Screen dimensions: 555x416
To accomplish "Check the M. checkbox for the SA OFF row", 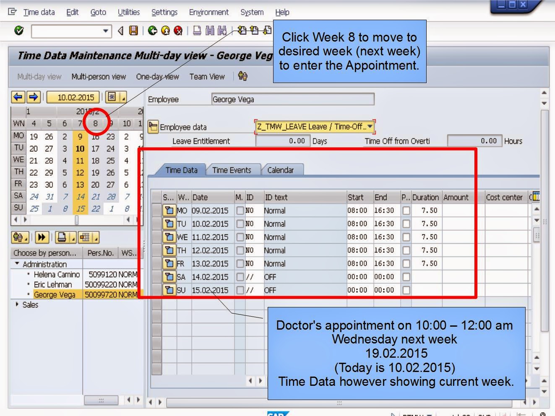I will click(x=240, y=277).
